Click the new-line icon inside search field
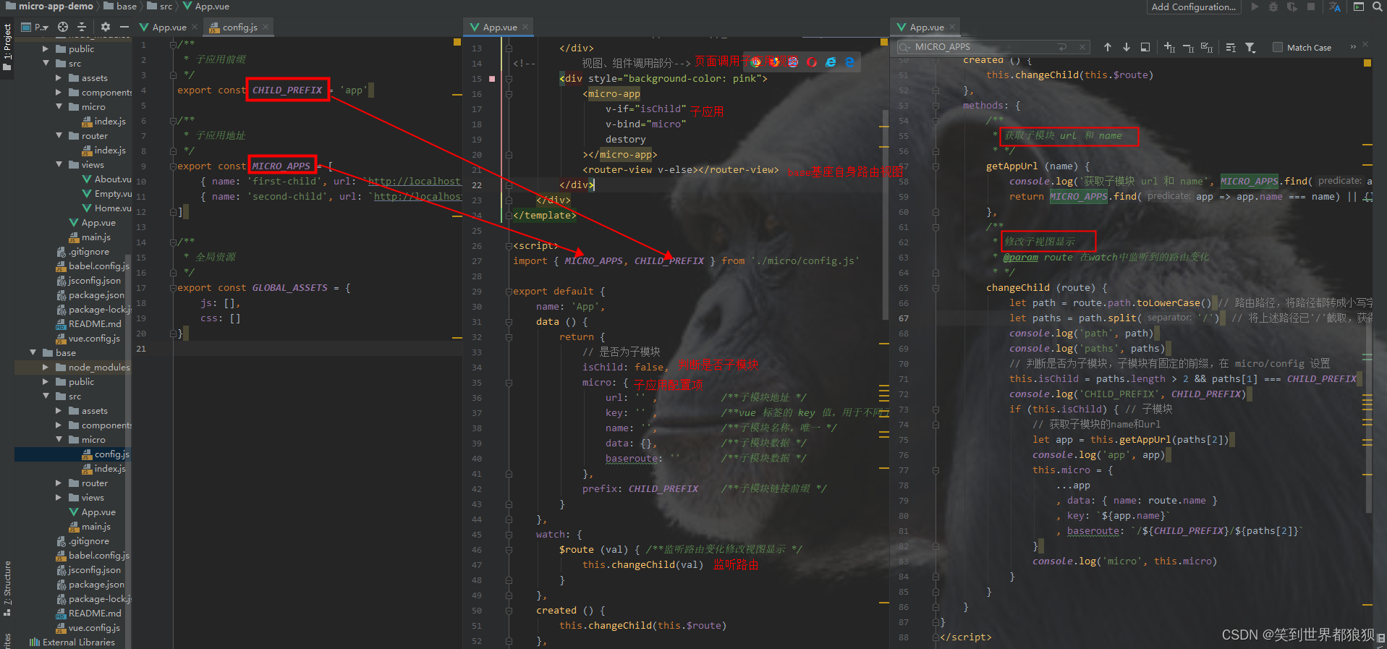 [x=1063, y=47]
